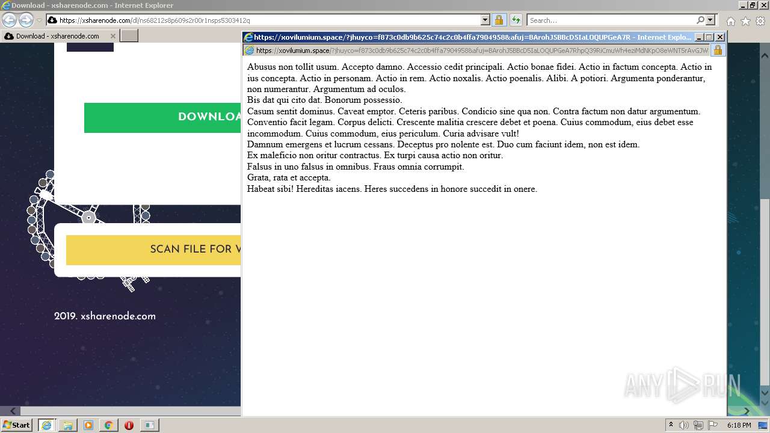The width and height of the screenshot is (770, 433).
Task: Open the media player taskbar icon
Action: pyautogui.click(x=88, y=425)
